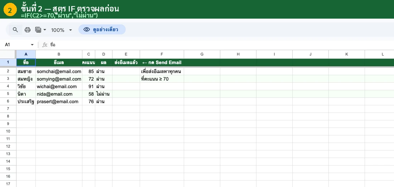Select column C header
The image size is (394, 187).
88,54
